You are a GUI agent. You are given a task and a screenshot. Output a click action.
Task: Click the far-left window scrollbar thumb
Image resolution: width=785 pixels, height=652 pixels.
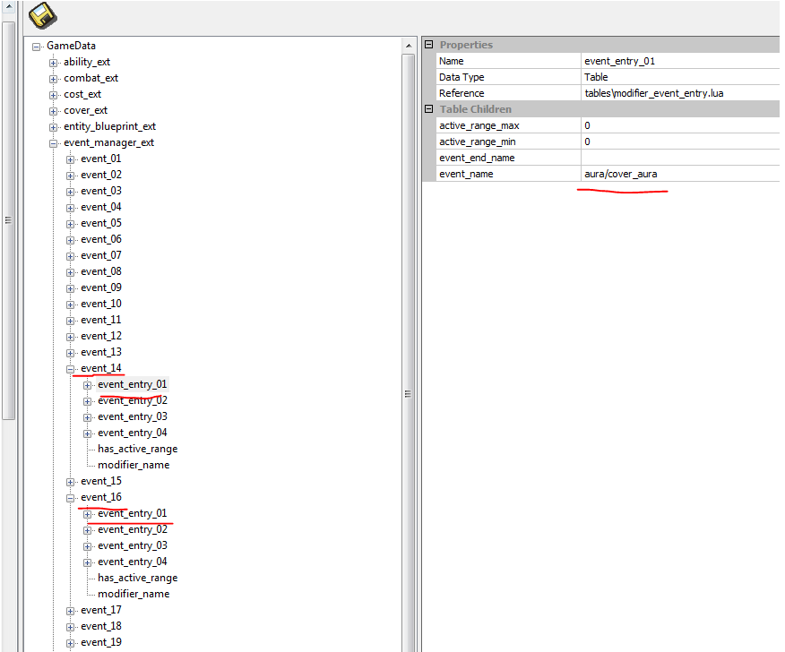8,220
